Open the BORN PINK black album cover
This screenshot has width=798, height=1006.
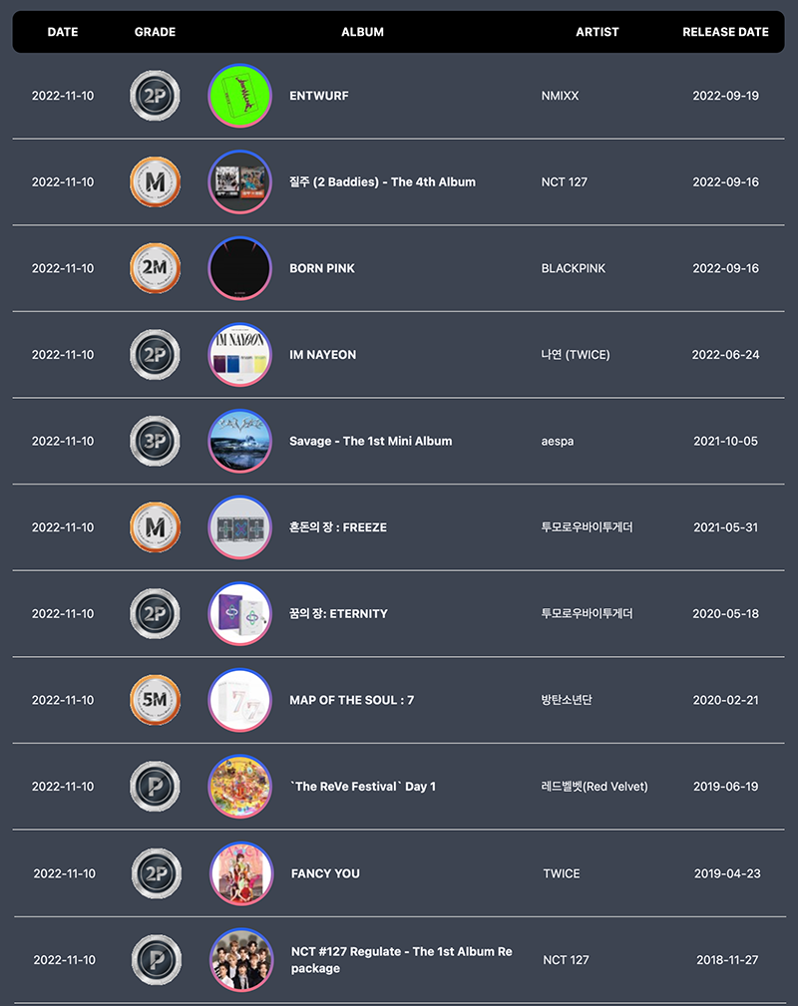[x=240, y=268]
